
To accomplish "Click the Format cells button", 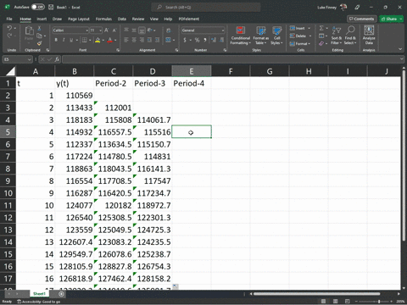I will 300,43.
